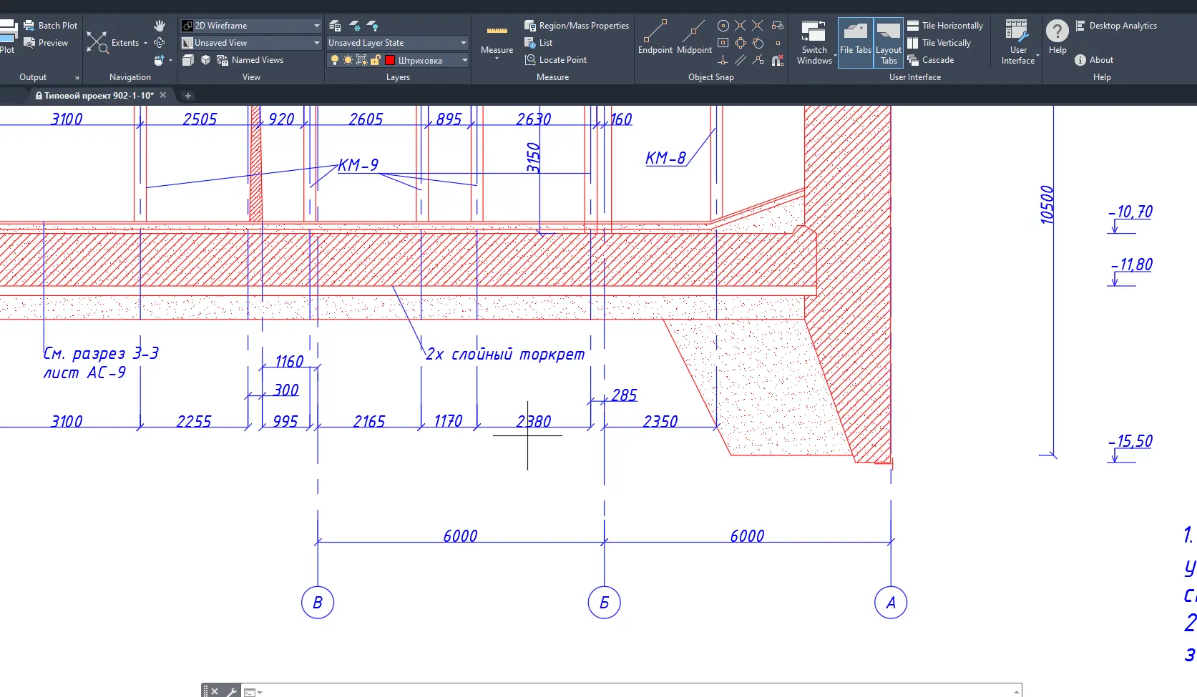Screen dimensions: 1197x697
Task: Click the freeze layer icon
Action: click(355, 26)
